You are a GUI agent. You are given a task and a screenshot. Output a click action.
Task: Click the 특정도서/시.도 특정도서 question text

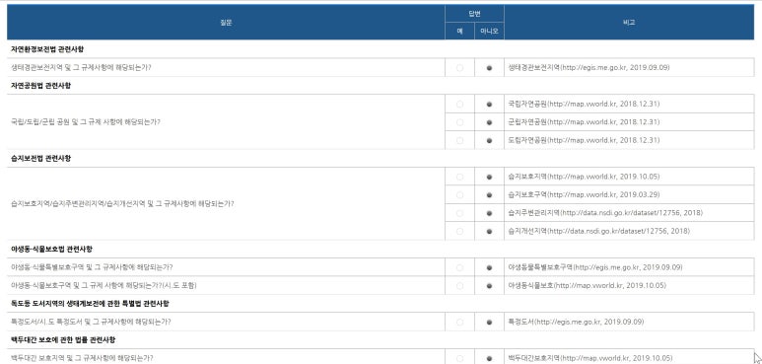(x=91, y=323)
